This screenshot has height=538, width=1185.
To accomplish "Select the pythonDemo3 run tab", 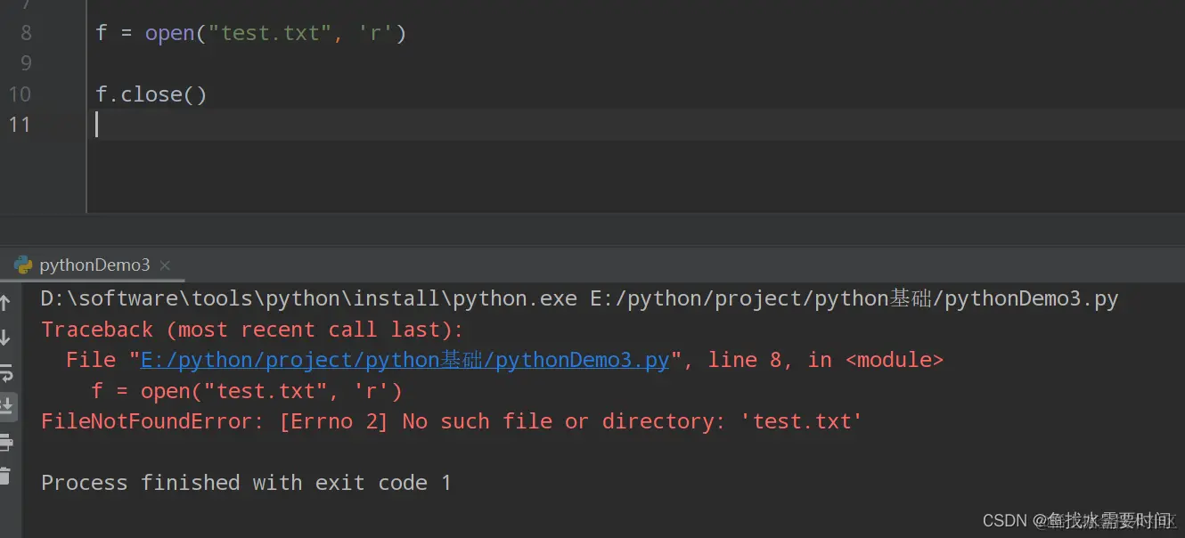I will coord(94,265).
